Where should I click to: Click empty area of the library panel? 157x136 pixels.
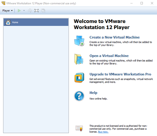[x=36, y=78]
